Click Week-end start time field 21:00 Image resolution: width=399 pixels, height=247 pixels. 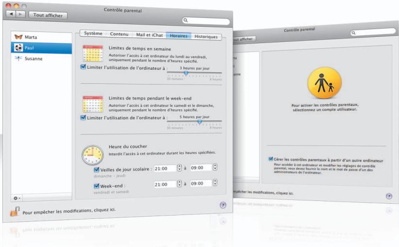click(165, 184)
